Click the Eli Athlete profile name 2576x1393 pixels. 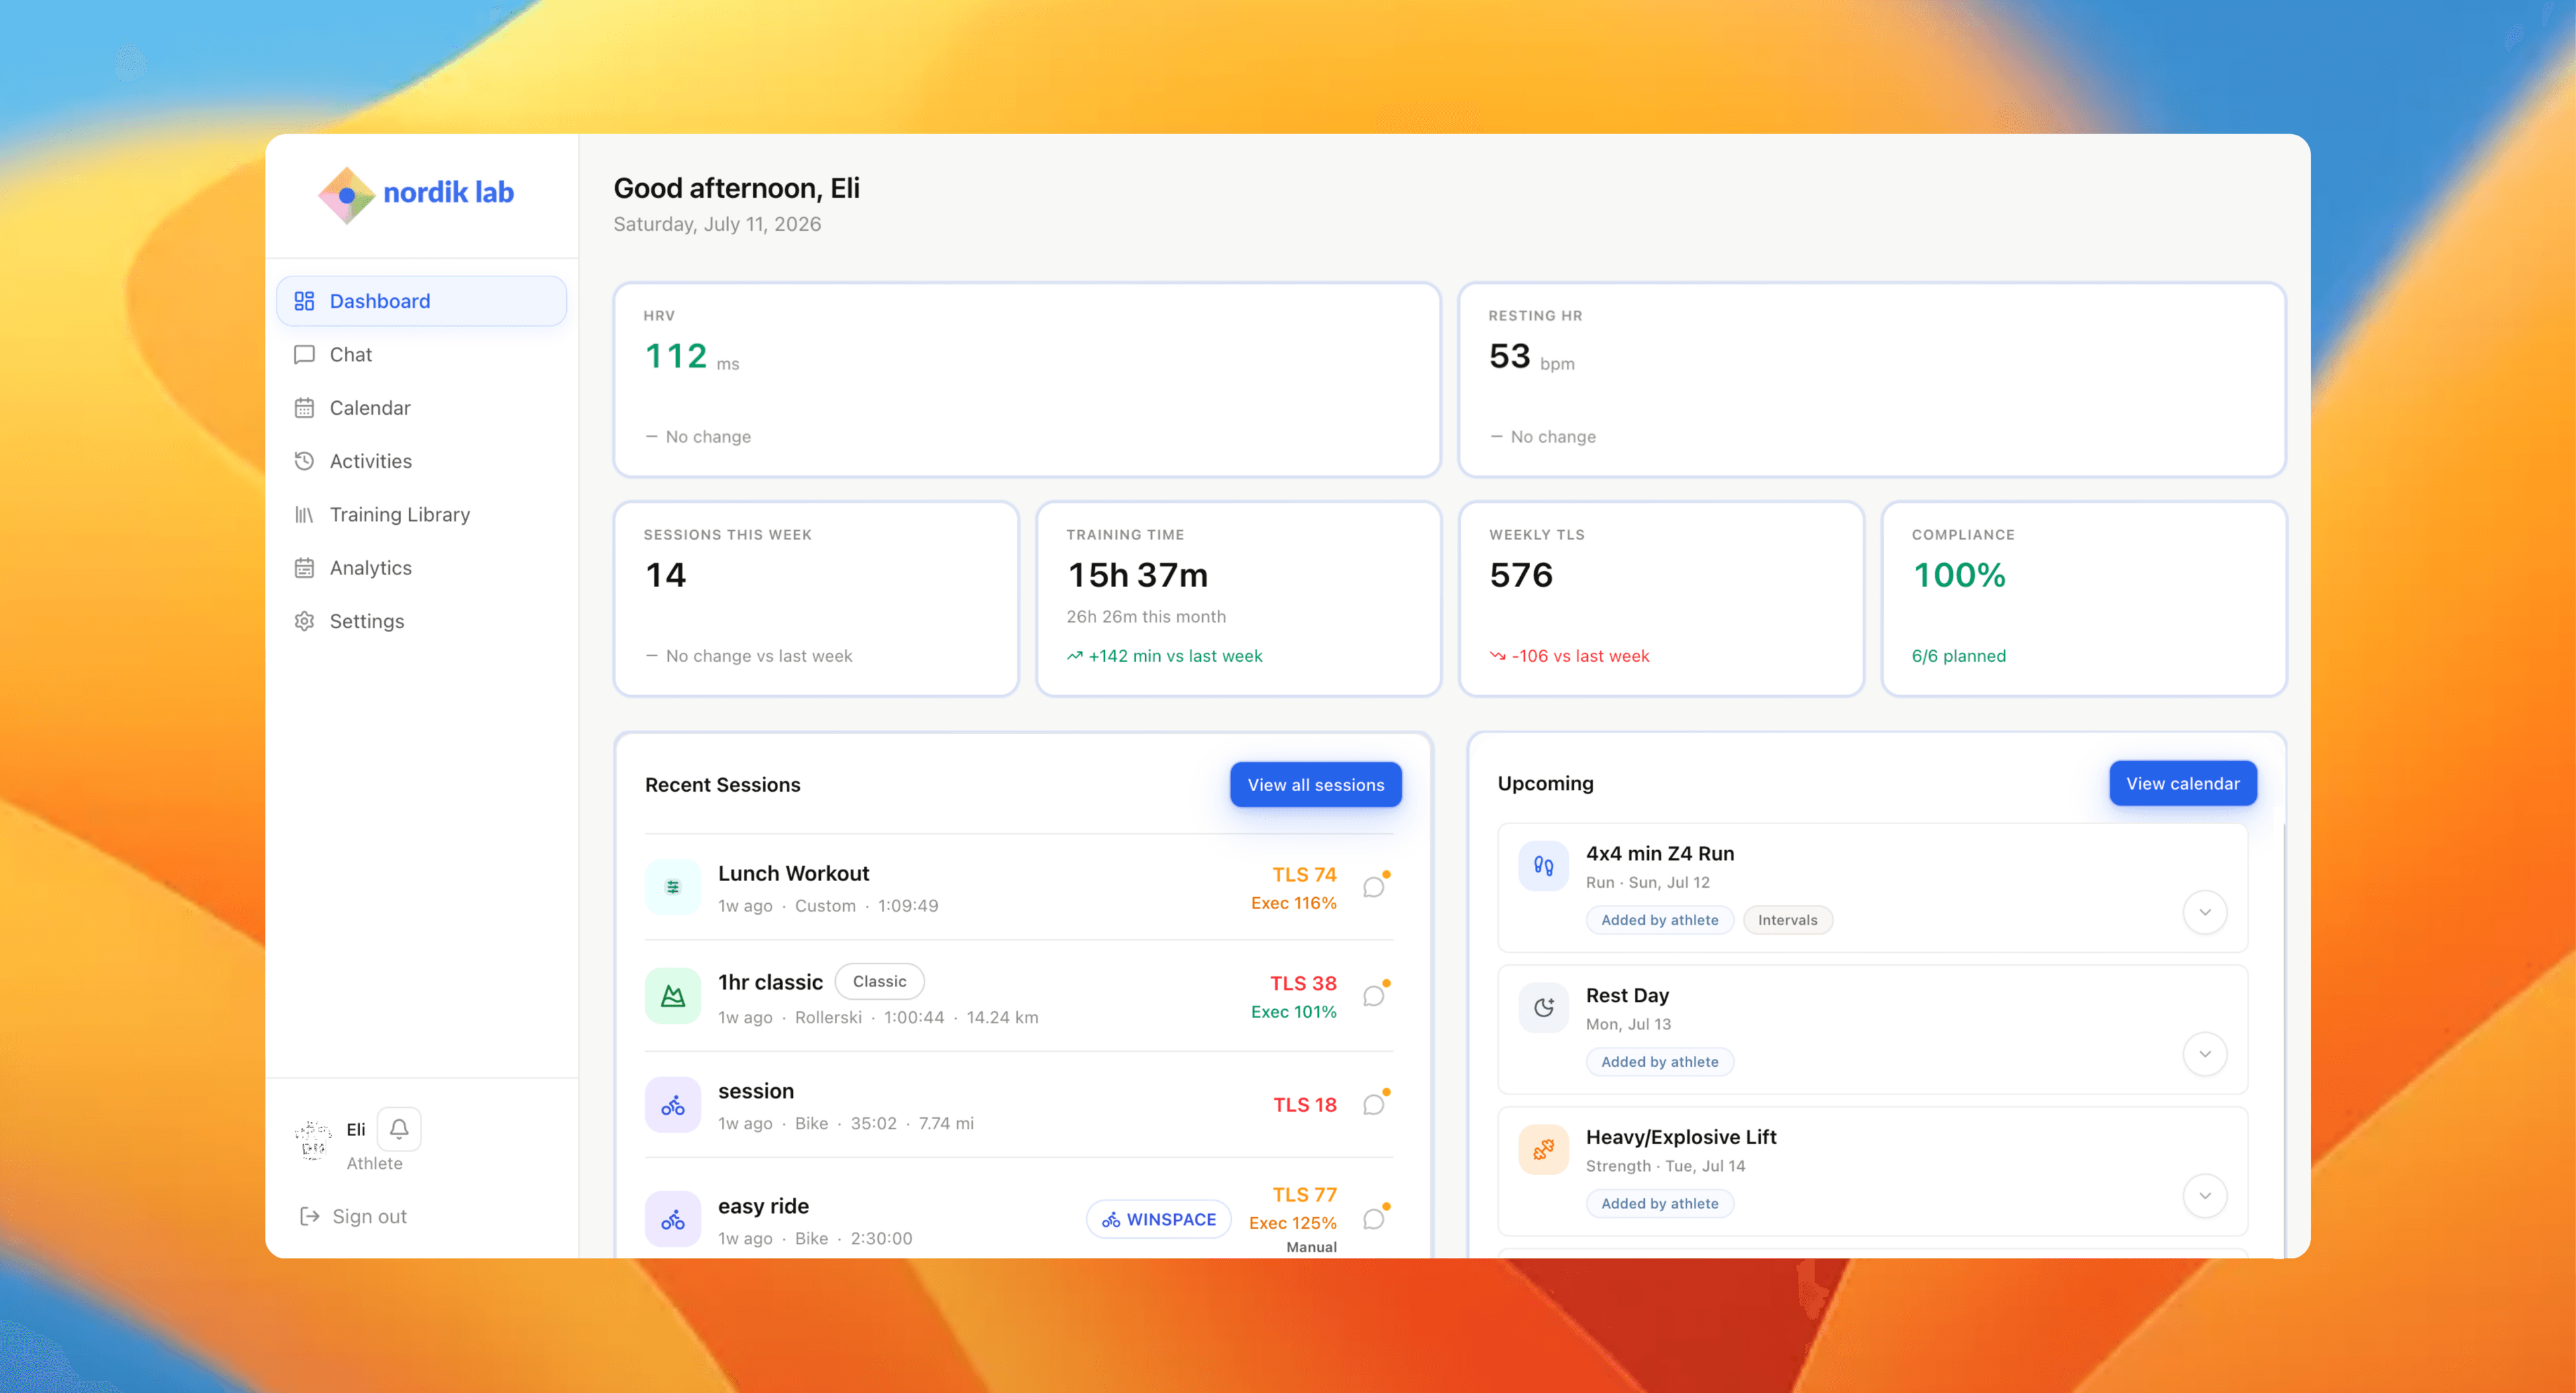[x=356, y=1129]
